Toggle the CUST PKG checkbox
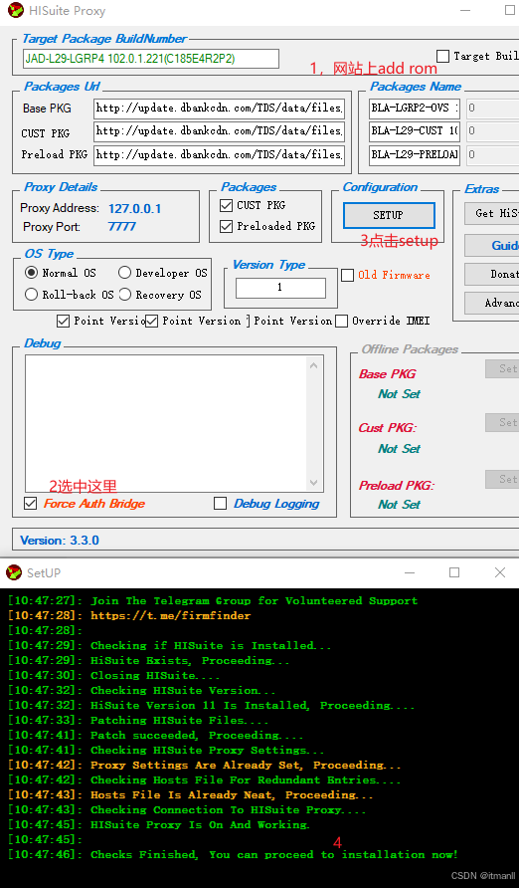 (x=226, y=205)
